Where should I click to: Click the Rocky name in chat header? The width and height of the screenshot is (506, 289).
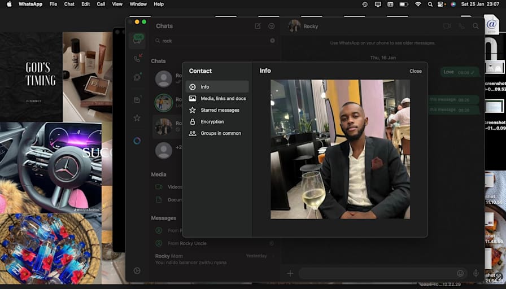[x=311, y=27]
